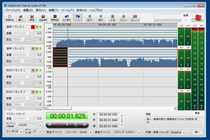Click the 音声保存 (Save Audio) icon
This screenshot has width=210, height=140.
[55, 18]
